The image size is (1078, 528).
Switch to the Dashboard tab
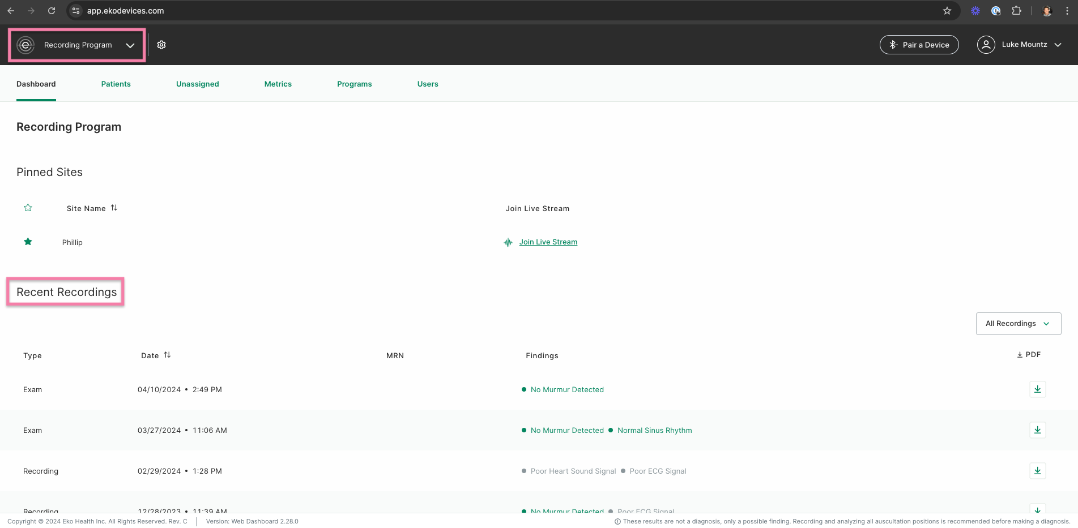click(36, 84)
